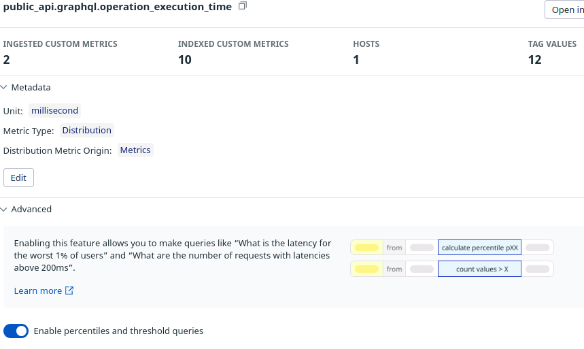Click the Edit metadata button

(x=18, y=178)
